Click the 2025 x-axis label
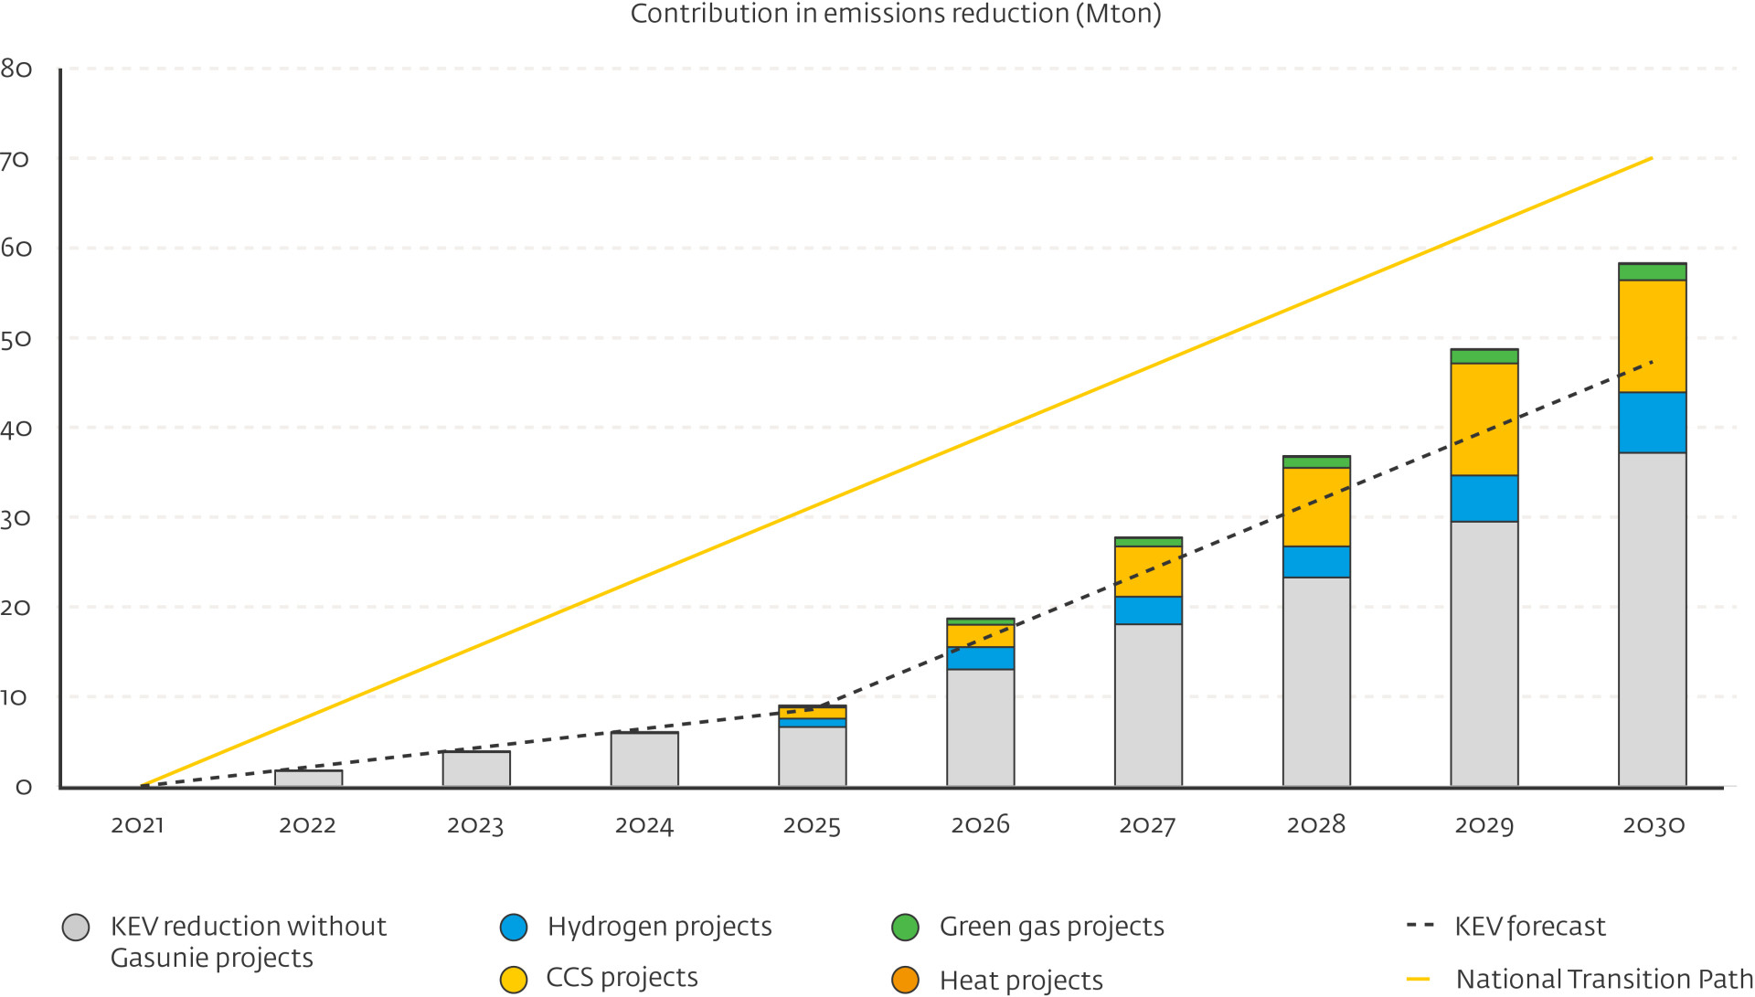 click(x=812, y=826)
